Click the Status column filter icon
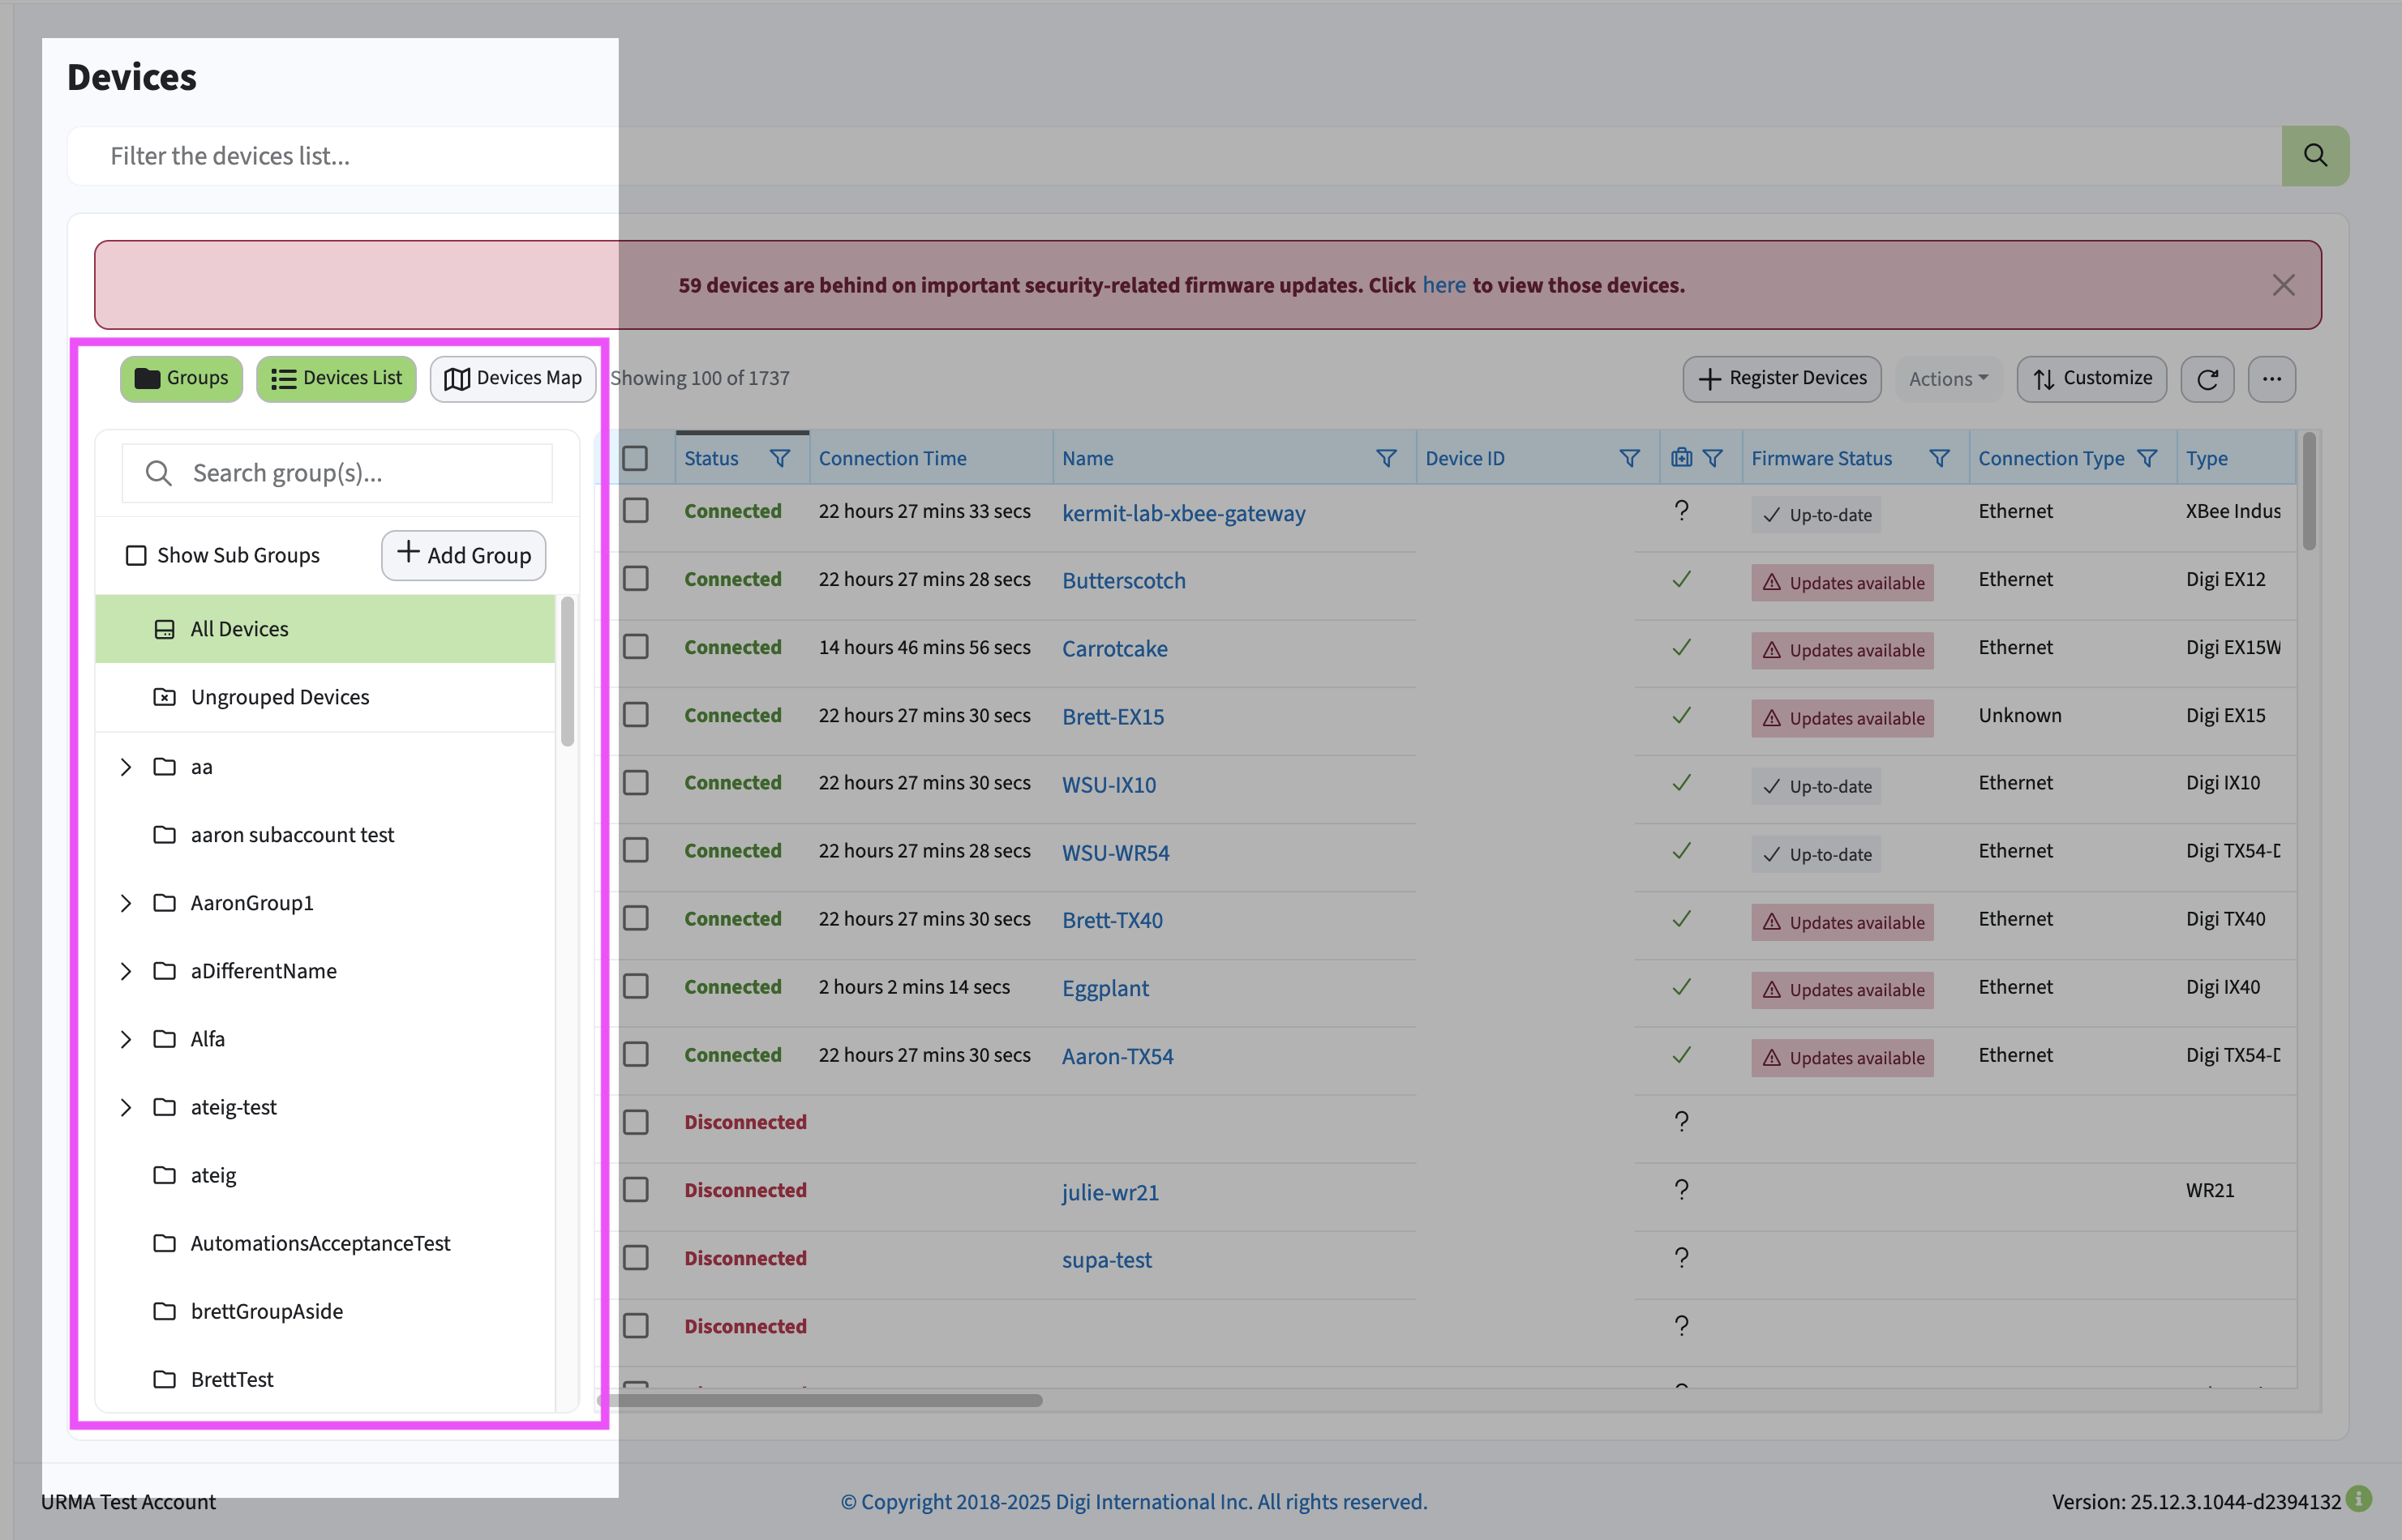 (x=779, y=458)
